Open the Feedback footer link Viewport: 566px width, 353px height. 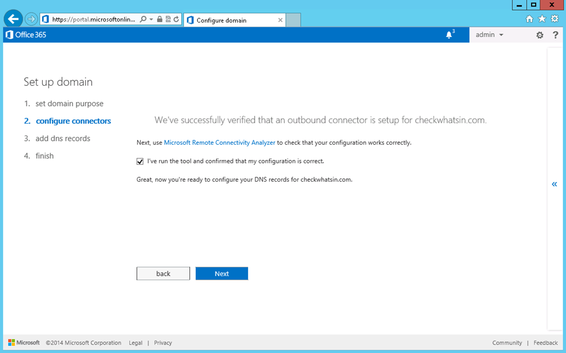pos(546,343)
